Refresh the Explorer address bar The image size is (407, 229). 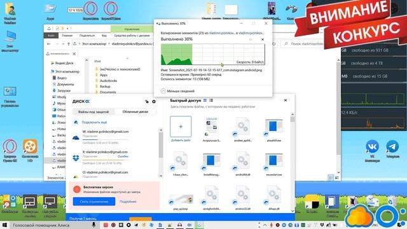pos(273,44)
